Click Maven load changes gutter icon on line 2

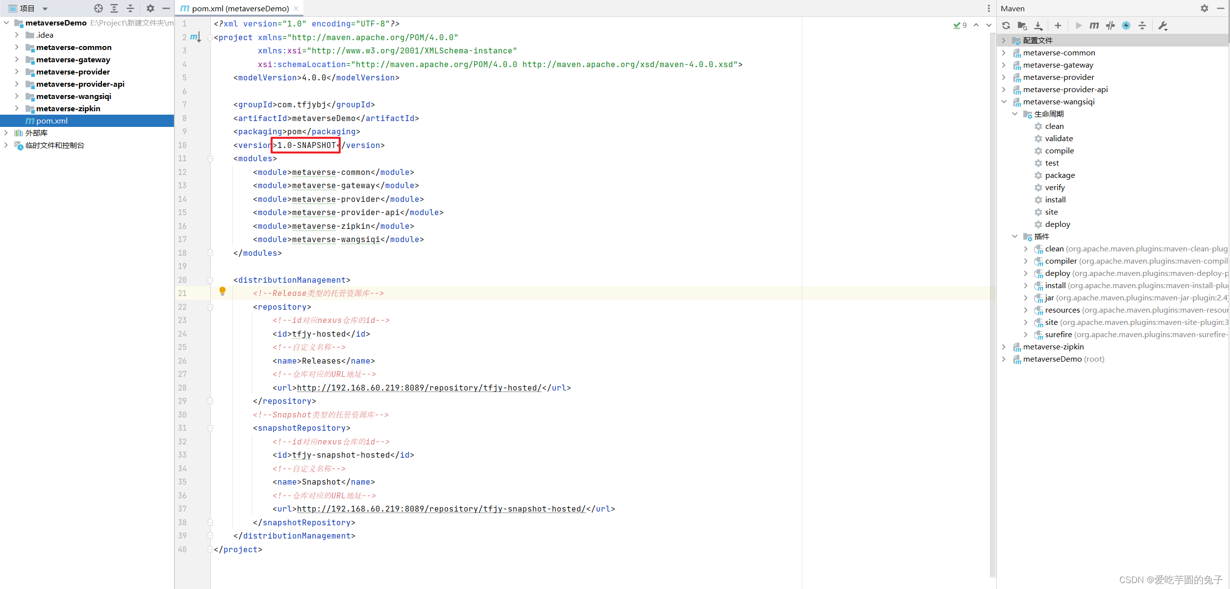tap(195, 37)
